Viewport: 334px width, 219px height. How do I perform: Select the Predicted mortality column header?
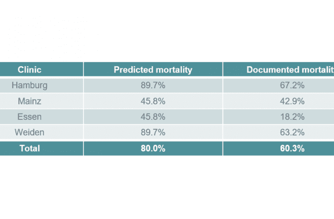(153, 70)
